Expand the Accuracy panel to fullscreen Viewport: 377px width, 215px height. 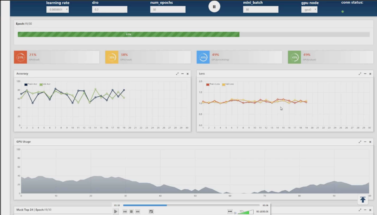(x=177, y=74)
